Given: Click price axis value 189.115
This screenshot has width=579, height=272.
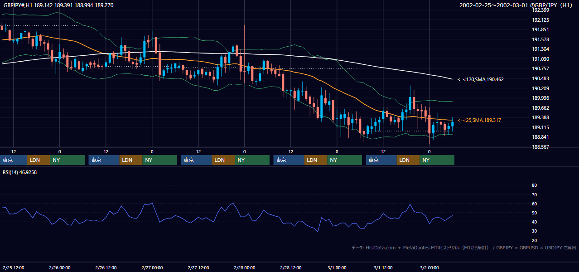Looking at the screenshot, I should point(540,128).
